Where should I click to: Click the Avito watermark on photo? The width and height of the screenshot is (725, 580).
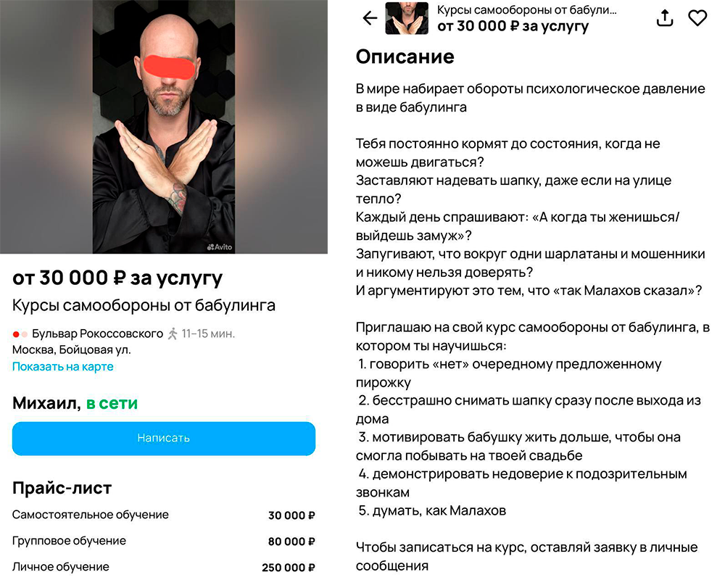[220, 247]
